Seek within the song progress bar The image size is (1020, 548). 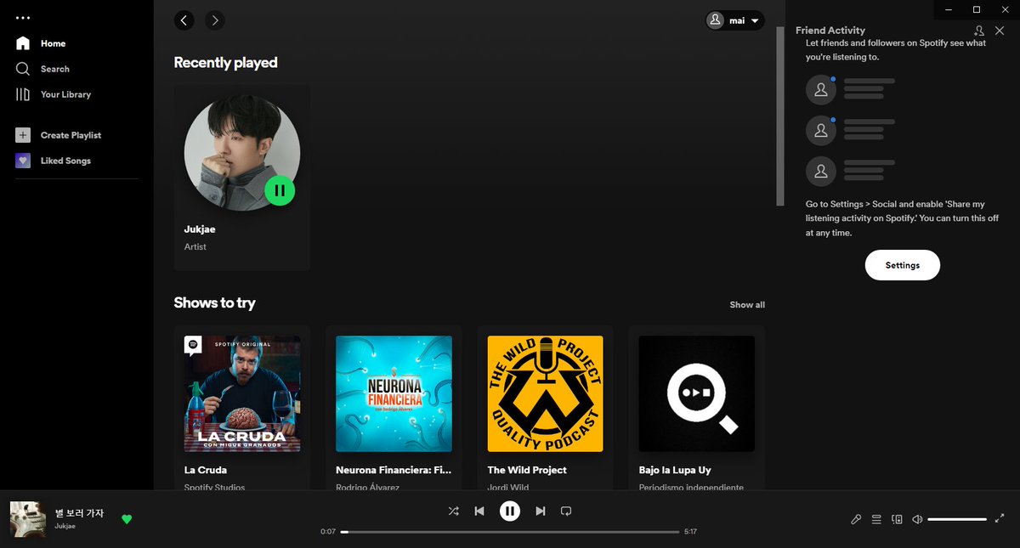[510, 532]
